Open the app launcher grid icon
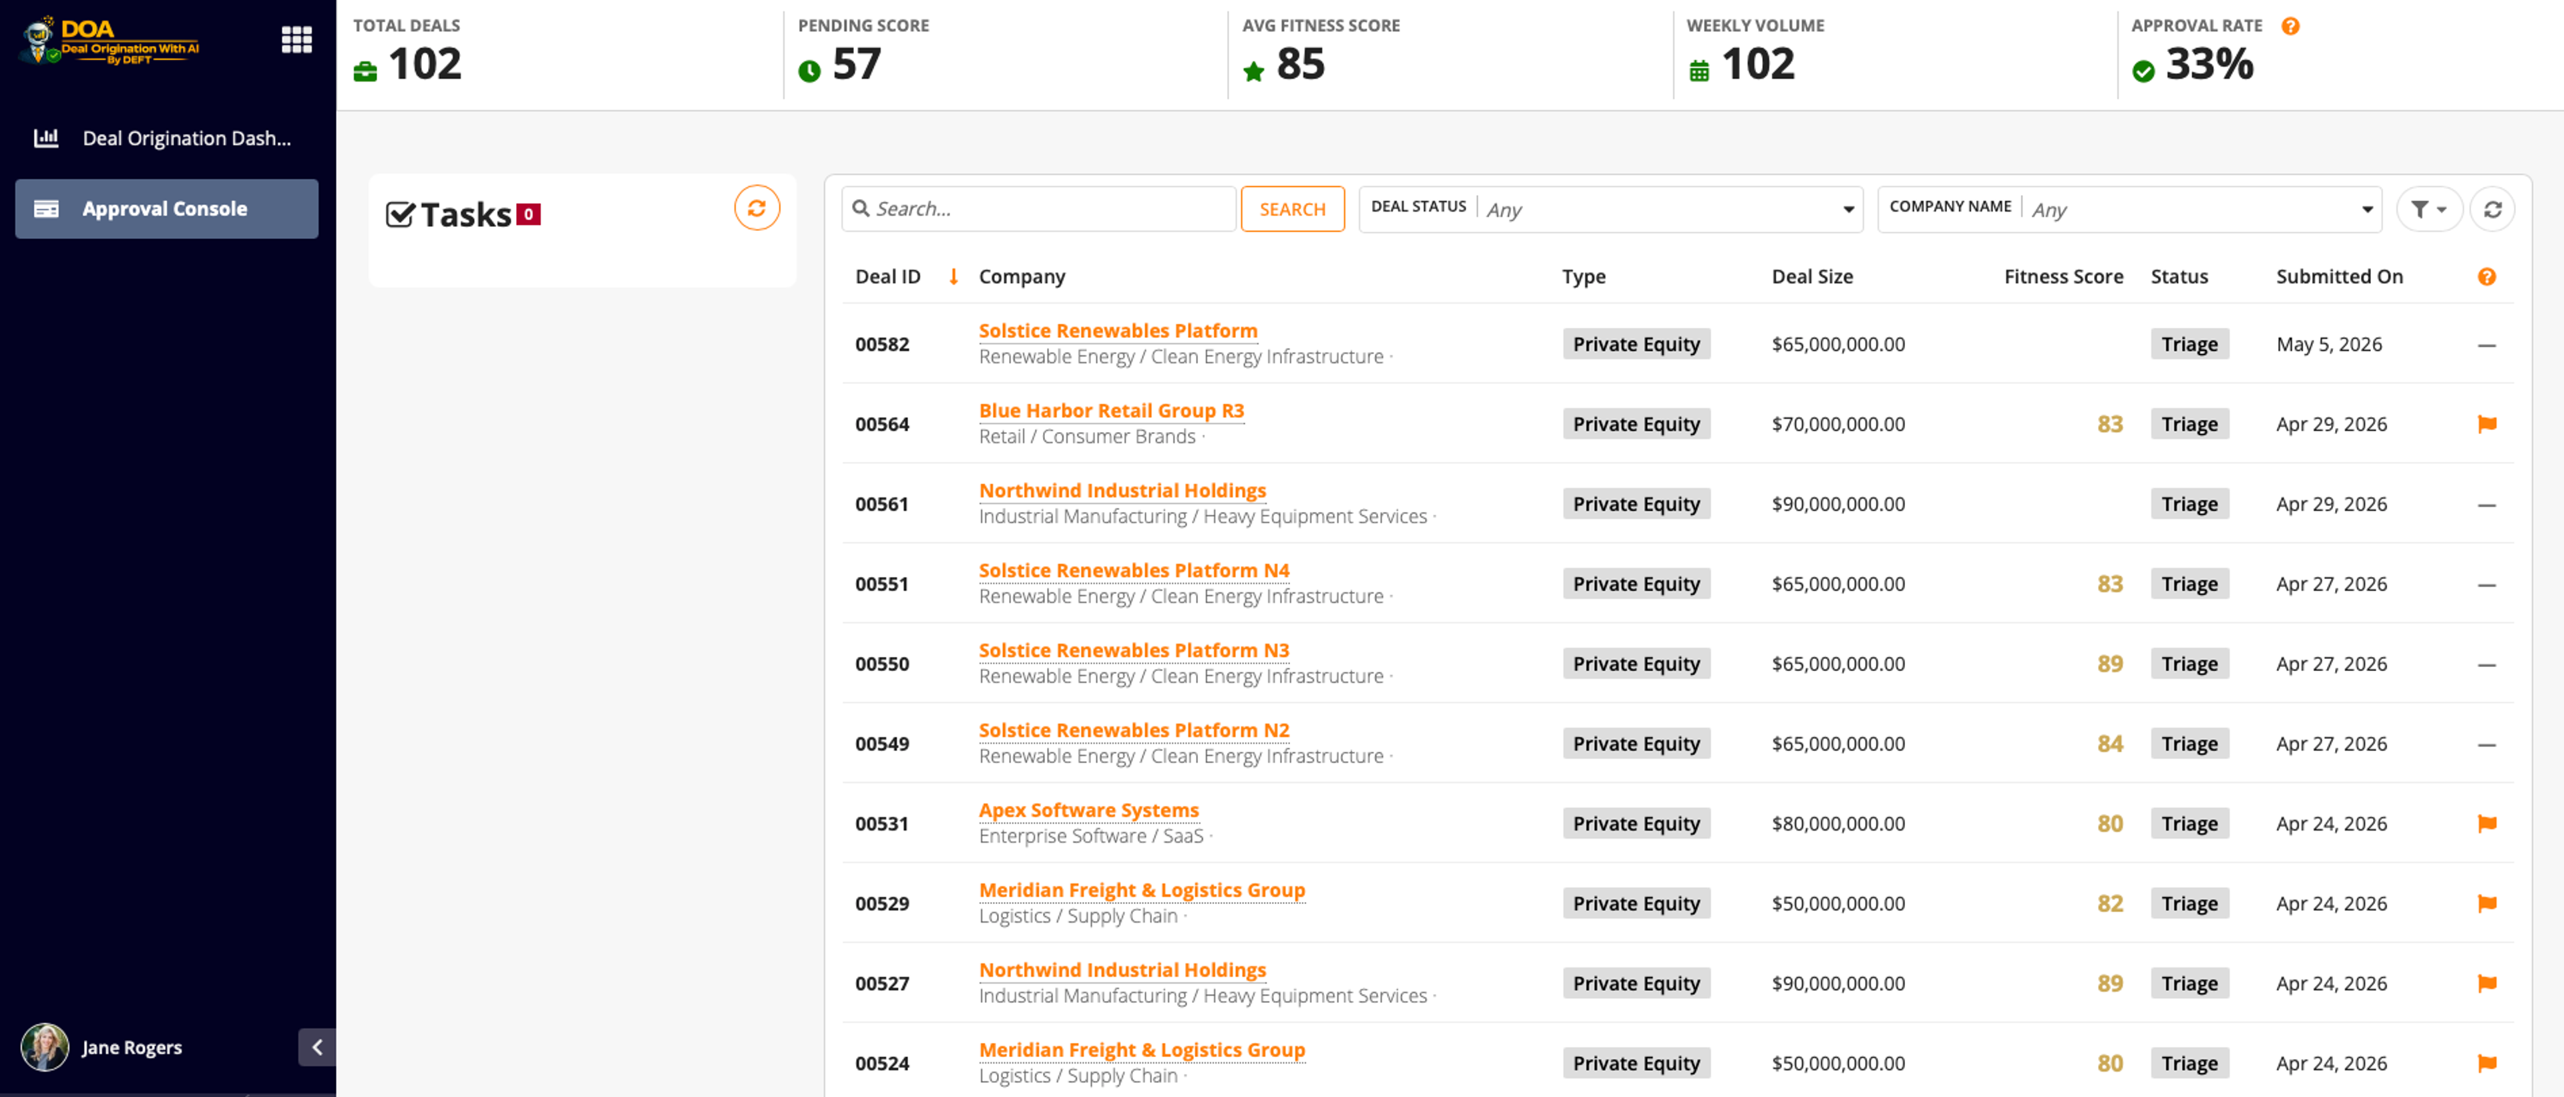 [296, 40]
